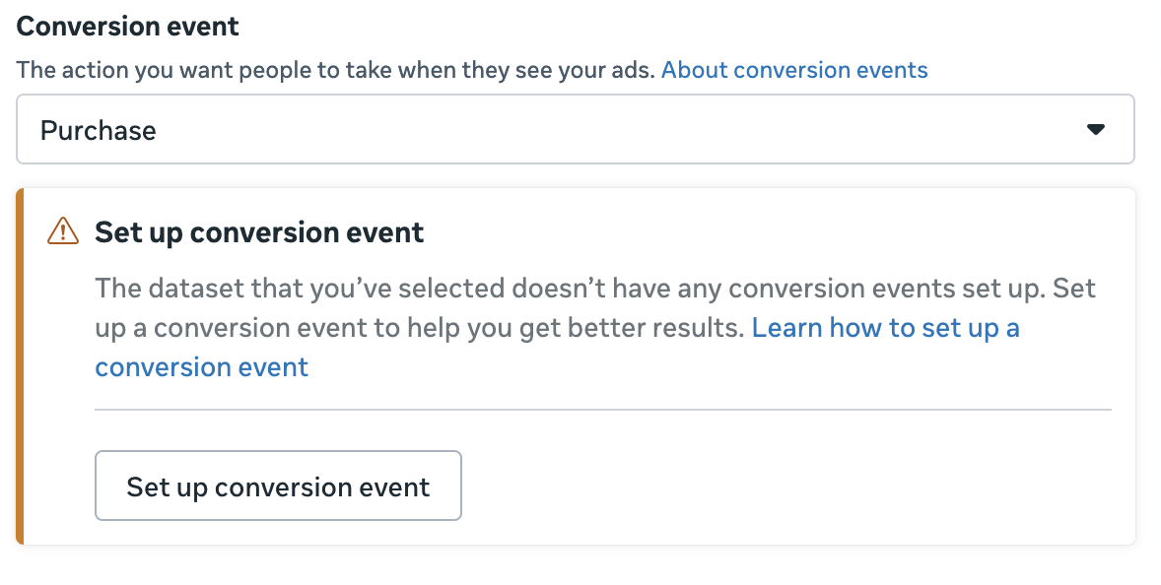Click the horizontal divider above the button
Viewport: 1161px width, 585px height.
click(x=602, y=409)
